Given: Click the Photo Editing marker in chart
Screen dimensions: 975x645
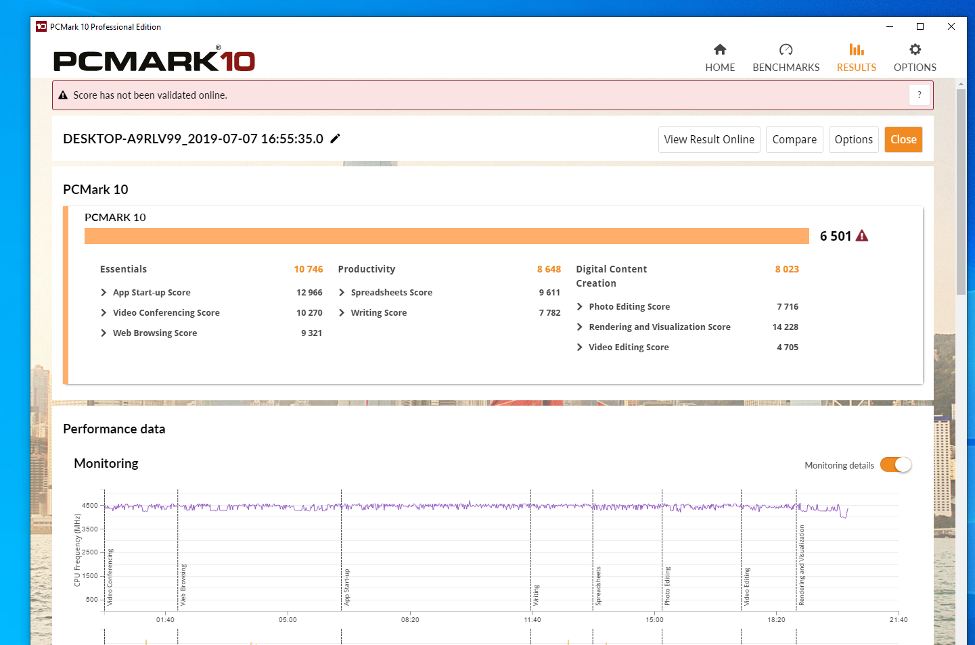Looking at the screenshot, I should (x=667, y=586).
